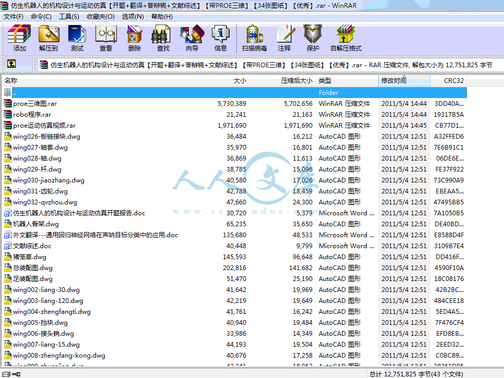The height and width of the screenshot is (378, 504).
Task: Select the robo程序.rar archive icon
Action: [8, 114]
